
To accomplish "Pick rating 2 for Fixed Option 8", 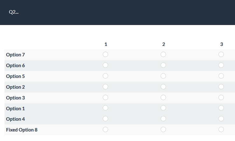I will tap(163, 130).
